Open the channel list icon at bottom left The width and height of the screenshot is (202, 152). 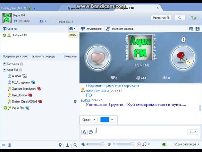point(9,145)
